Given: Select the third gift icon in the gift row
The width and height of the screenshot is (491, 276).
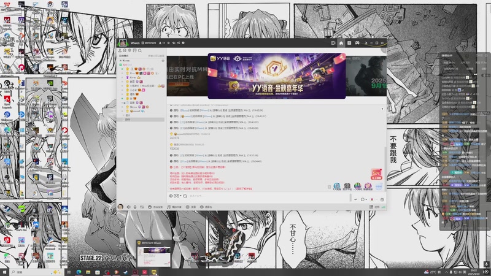Looking at the screenshot, I should click(357, 186).
